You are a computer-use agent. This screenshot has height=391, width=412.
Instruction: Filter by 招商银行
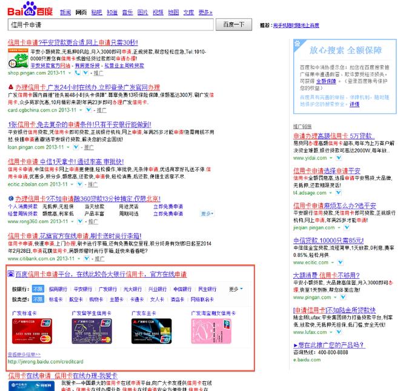58,289
